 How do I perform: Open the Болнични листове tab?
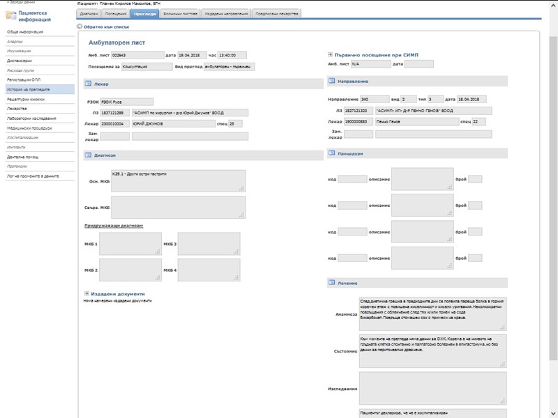[x=181, y=13]
